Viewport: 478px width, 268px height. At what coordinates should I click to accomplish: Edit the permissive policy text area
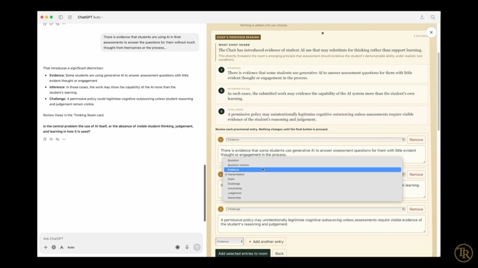321,224
